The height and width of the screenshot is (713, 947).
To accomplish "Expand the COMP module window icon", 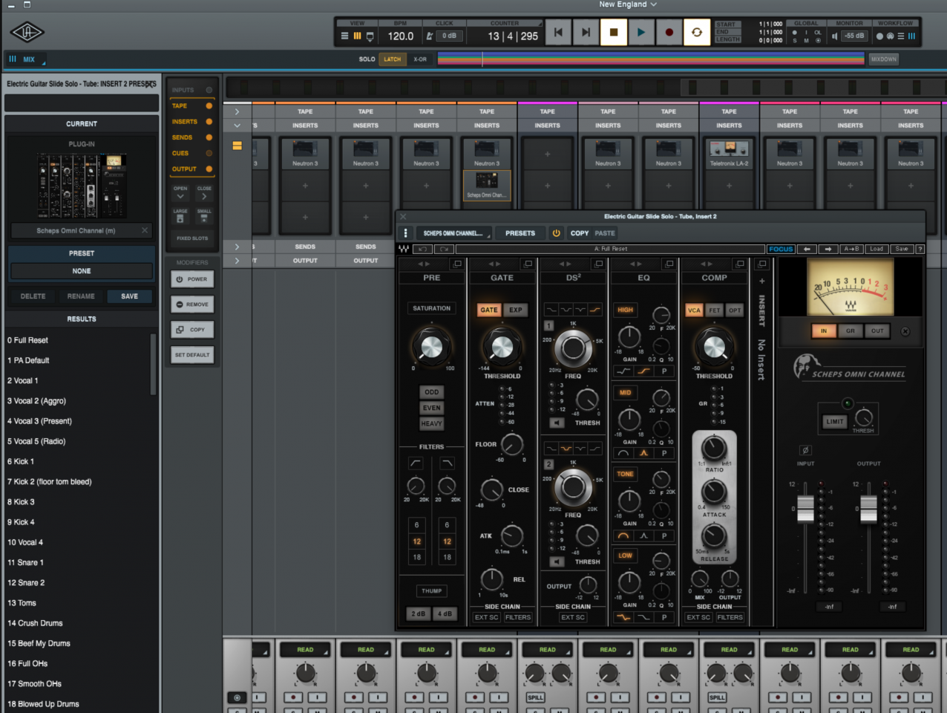I will (x=739, y=264).
